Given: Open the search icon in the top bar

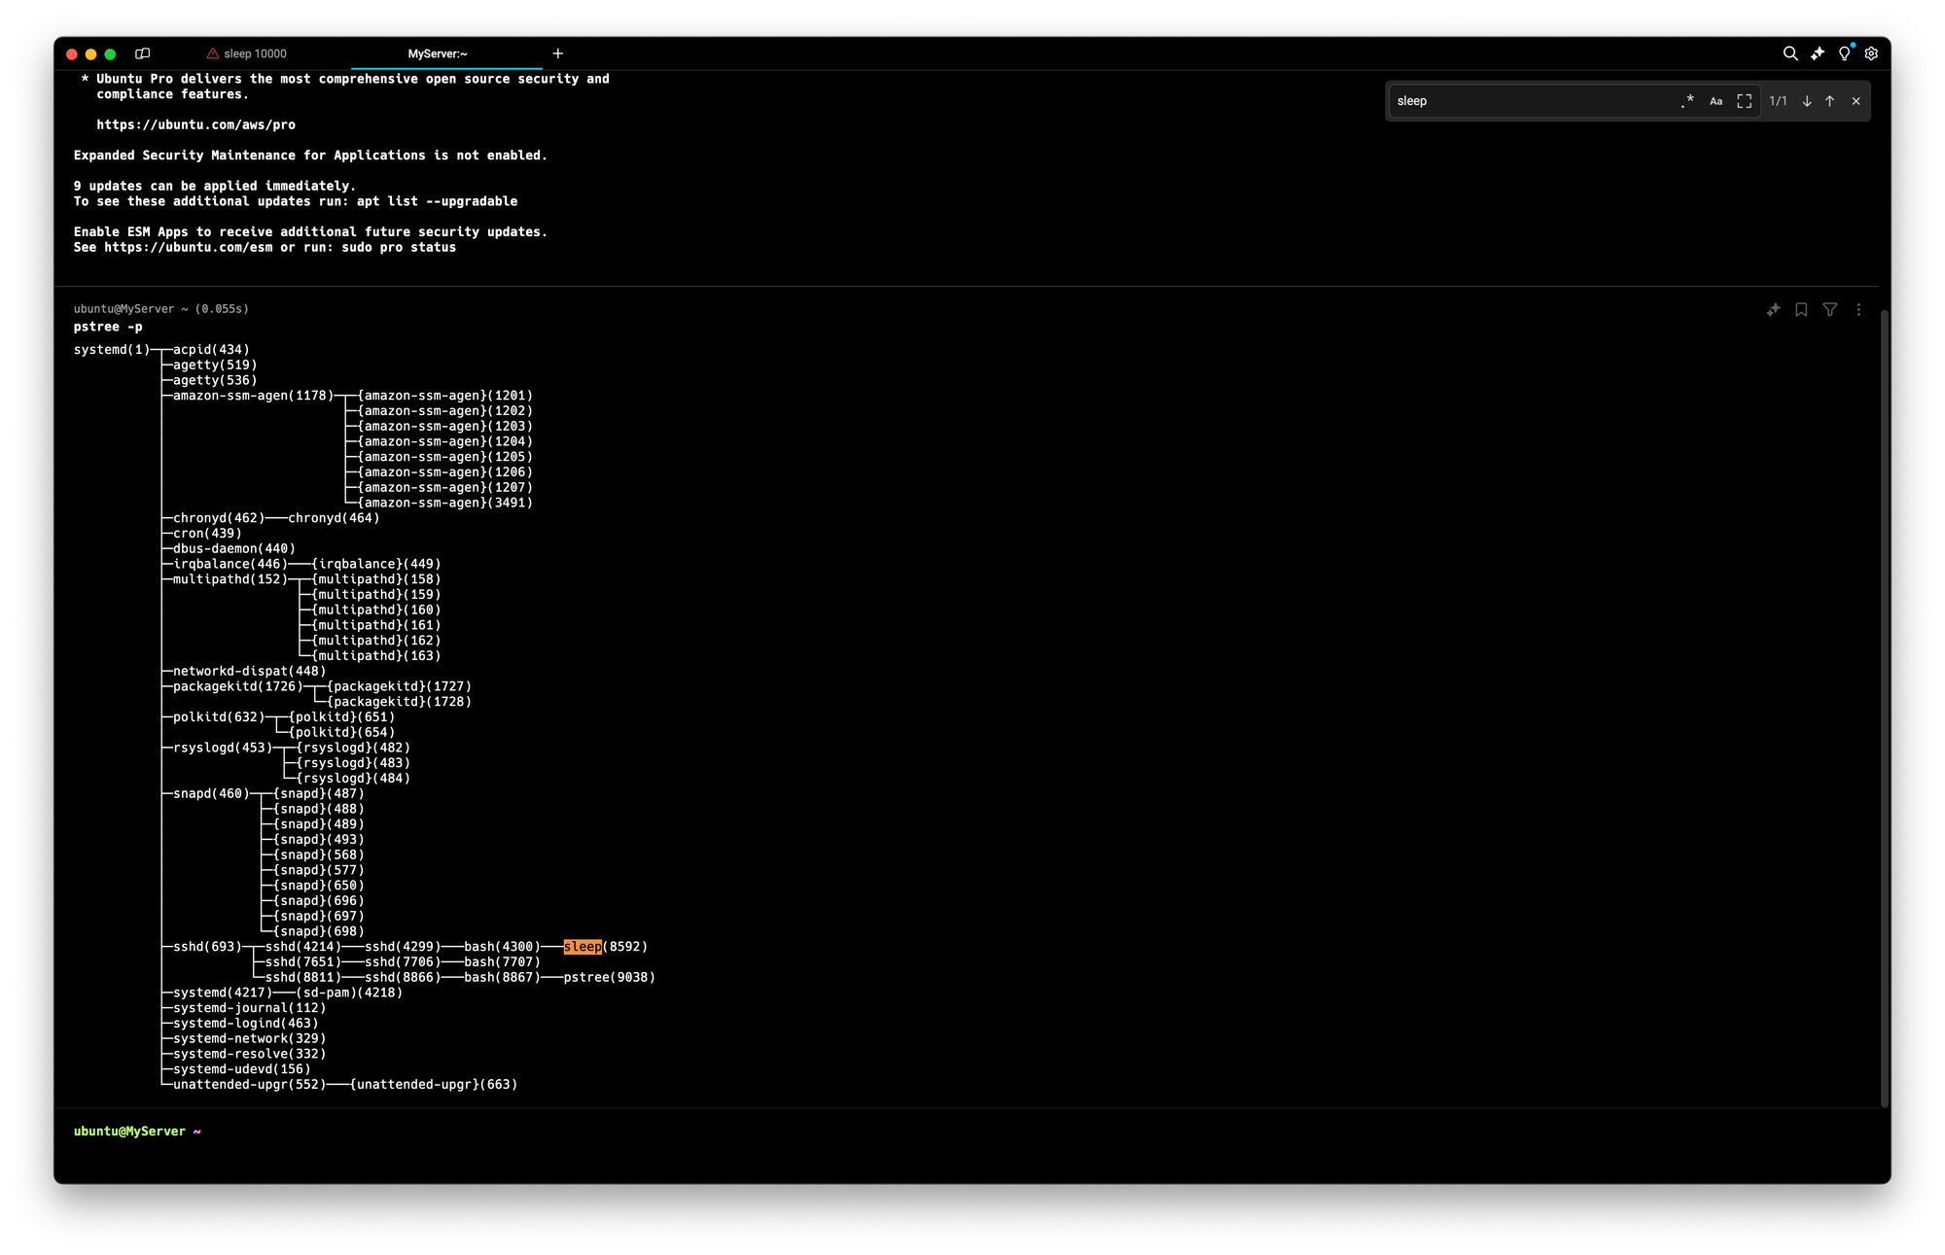Looking at the screenshot, I should 1789,53.
